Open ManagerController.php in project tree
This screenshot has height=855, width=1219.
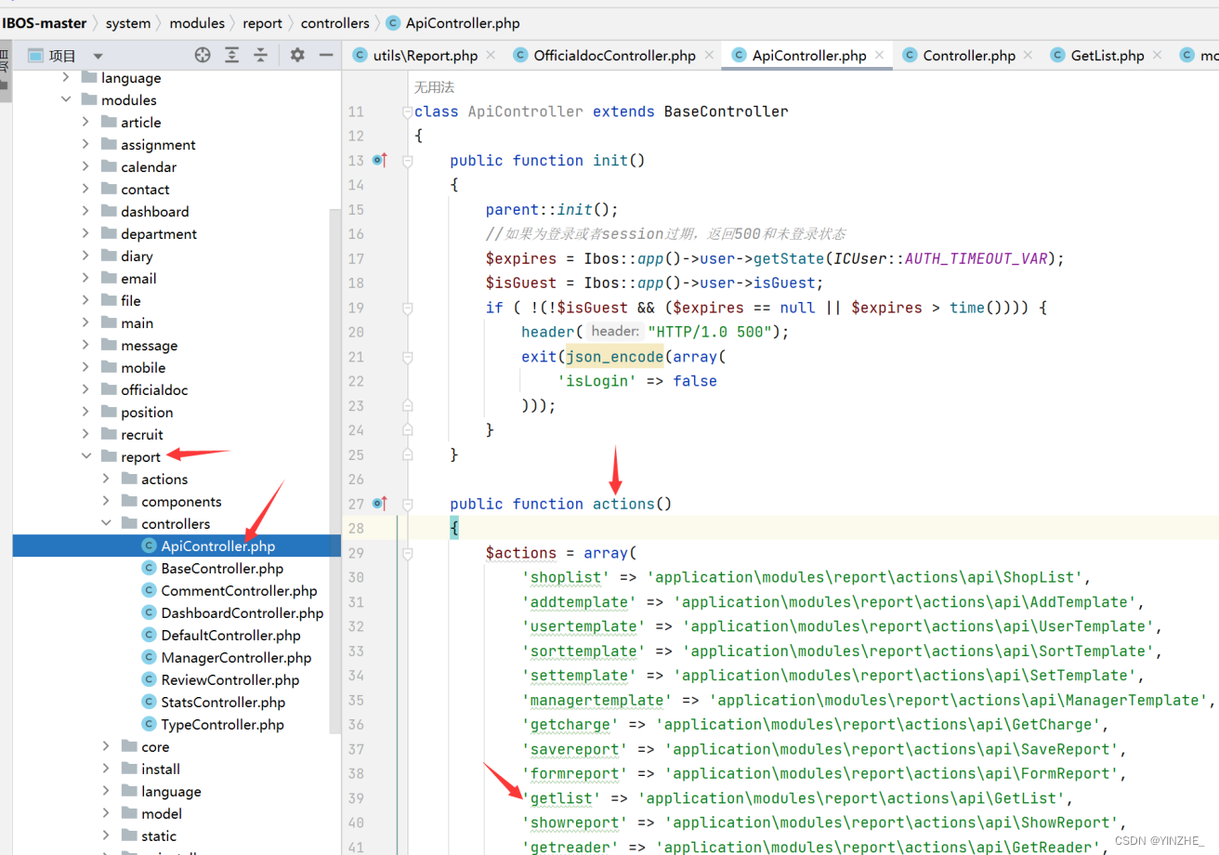(236, 658)
